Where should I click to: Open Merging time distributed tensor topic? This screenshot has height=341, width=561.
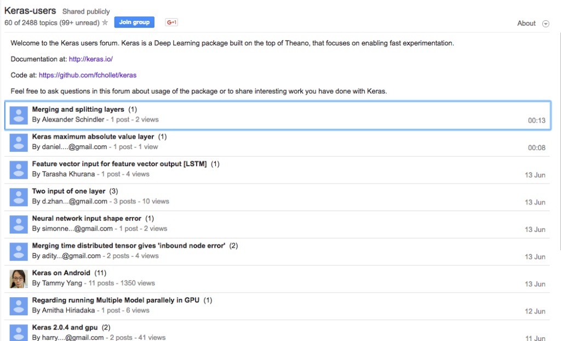pyautogui.click(x=129, y=246)
